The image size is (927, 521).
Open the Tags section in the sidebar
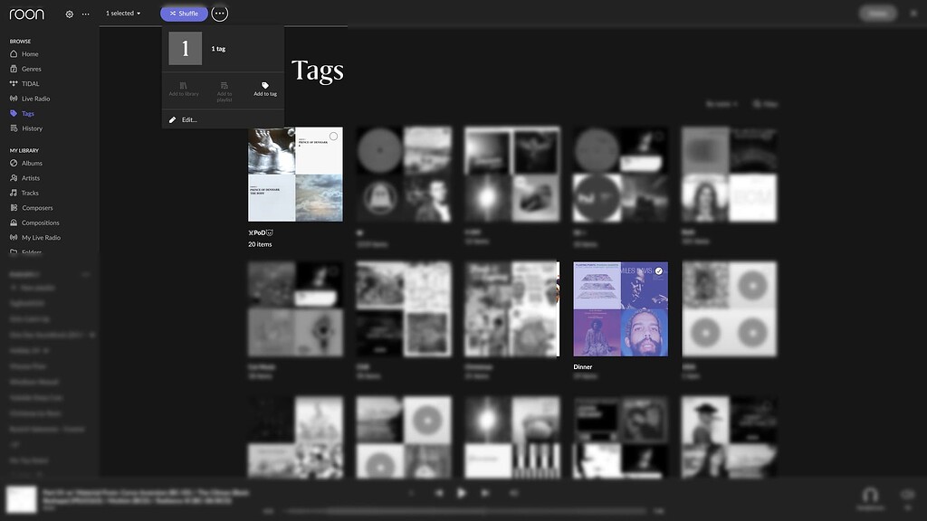pyautogui.click(x=31, y=113)
